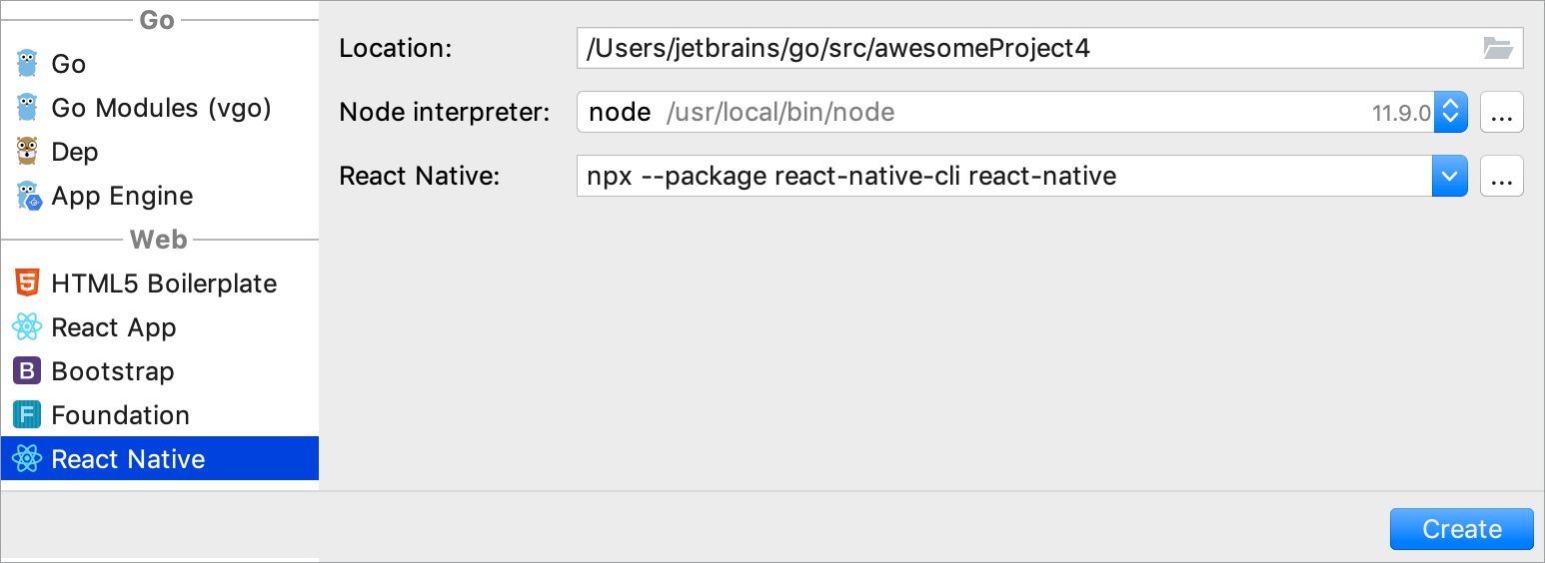The image size is (1545, 563).
Task: Expand the React Native package dropdown
Action: 1450,177
